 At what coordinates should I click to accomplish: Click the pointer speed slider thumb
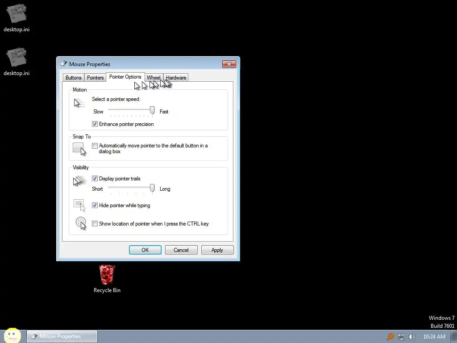pos(152,110)
